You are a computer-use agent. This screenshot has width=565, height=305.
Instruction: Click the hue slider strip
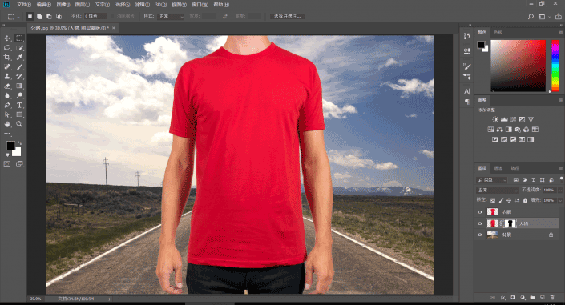click(555, 66)
